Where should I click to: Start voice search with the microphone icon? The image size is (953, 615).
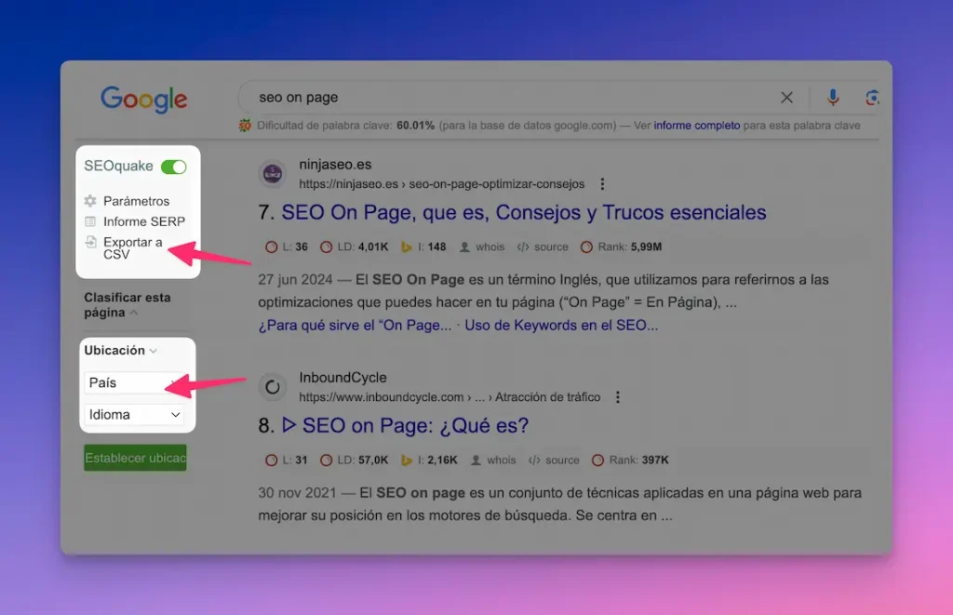(832, 97)
